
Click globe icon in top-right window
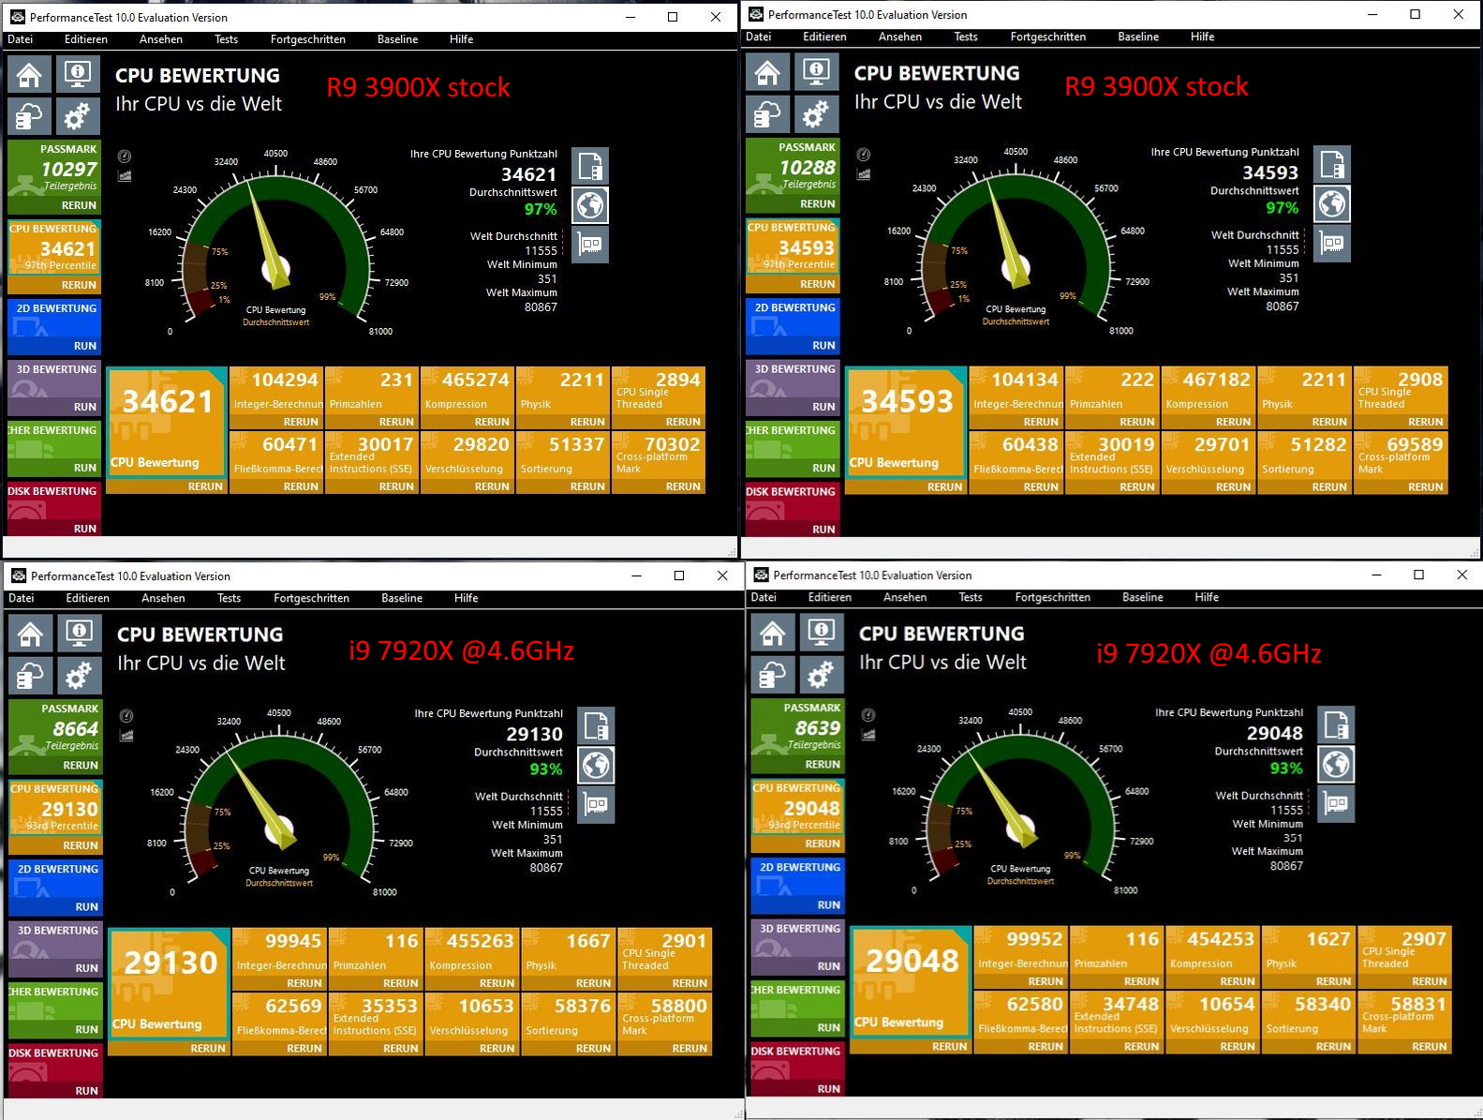tap(1332, 203)
